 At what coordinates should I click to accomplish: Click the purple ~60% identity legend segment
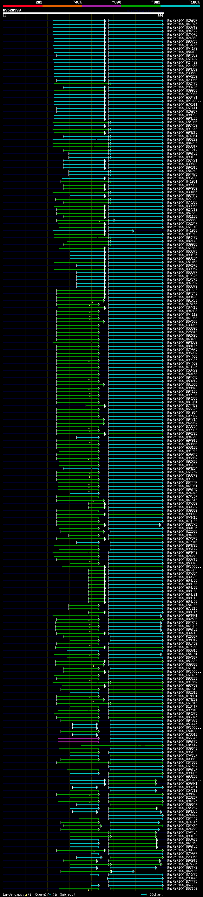tap(102, 6)
